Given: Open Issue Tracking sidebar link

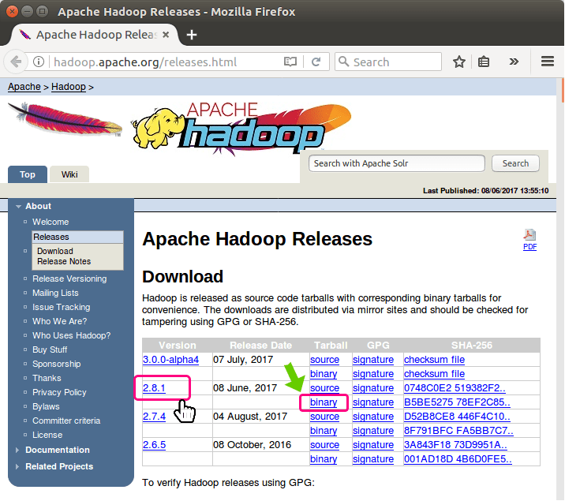Looking at the screenshot, I should [62, 307].
